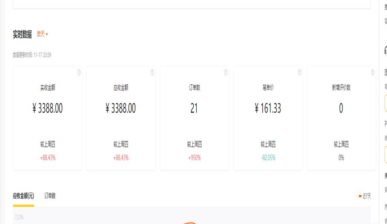Image resolution: width=387 pixels, height=224 pixels.
Task: Click the +950% change under 订单数
Action: pyautogui.click(x=194, y=158)
